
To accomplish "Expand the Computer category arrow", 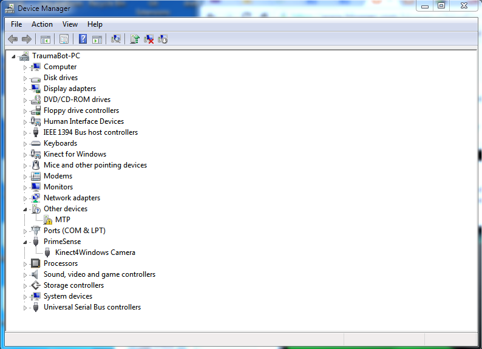I will click(25, 67).
